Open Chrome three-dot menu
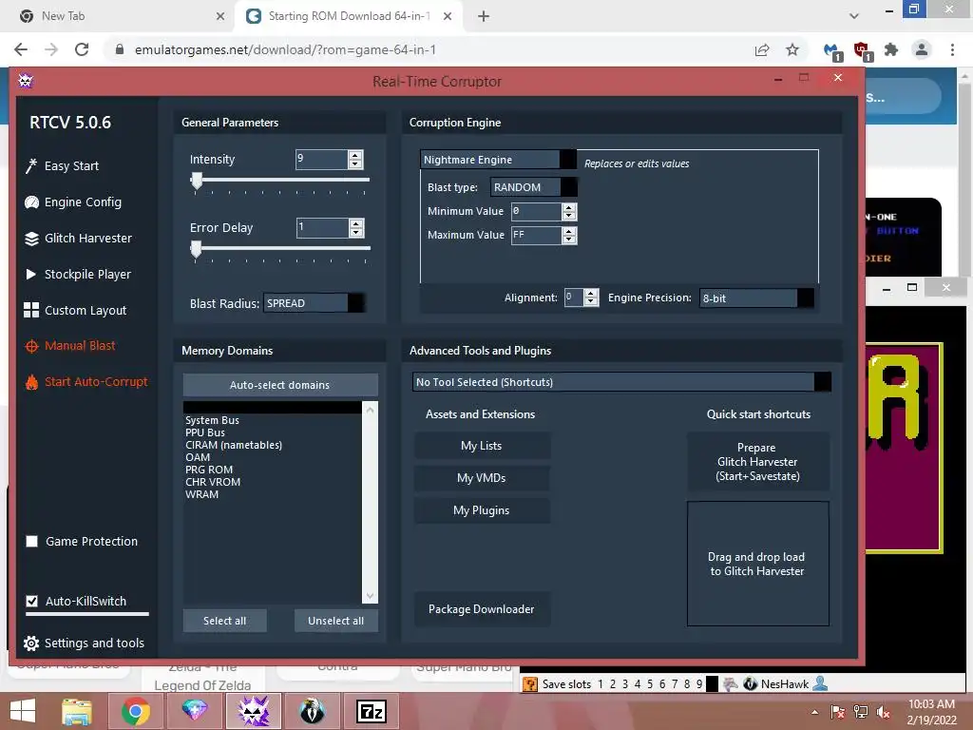 (952, 49)
